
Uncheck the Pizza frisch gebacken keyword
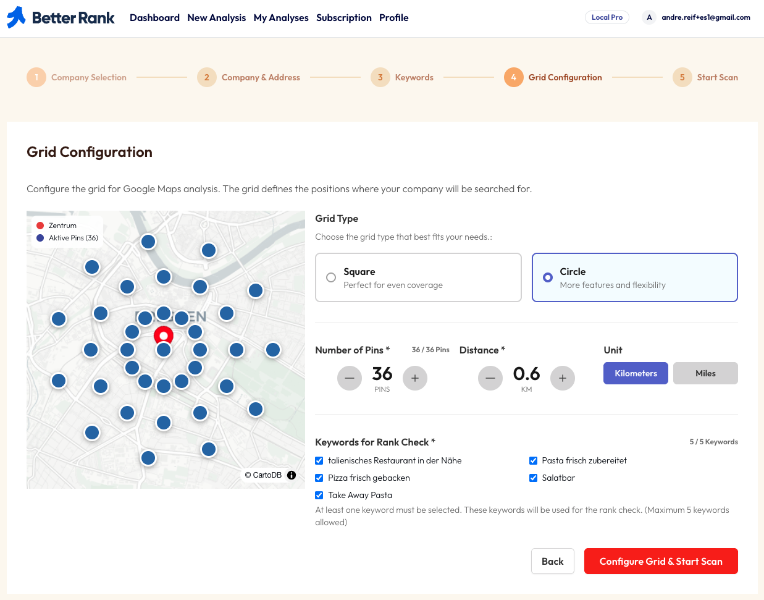click(319, 478)
